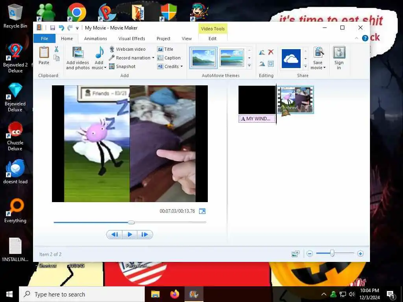
Task: Open the volume control in system tray
Action: click(352, 294)
